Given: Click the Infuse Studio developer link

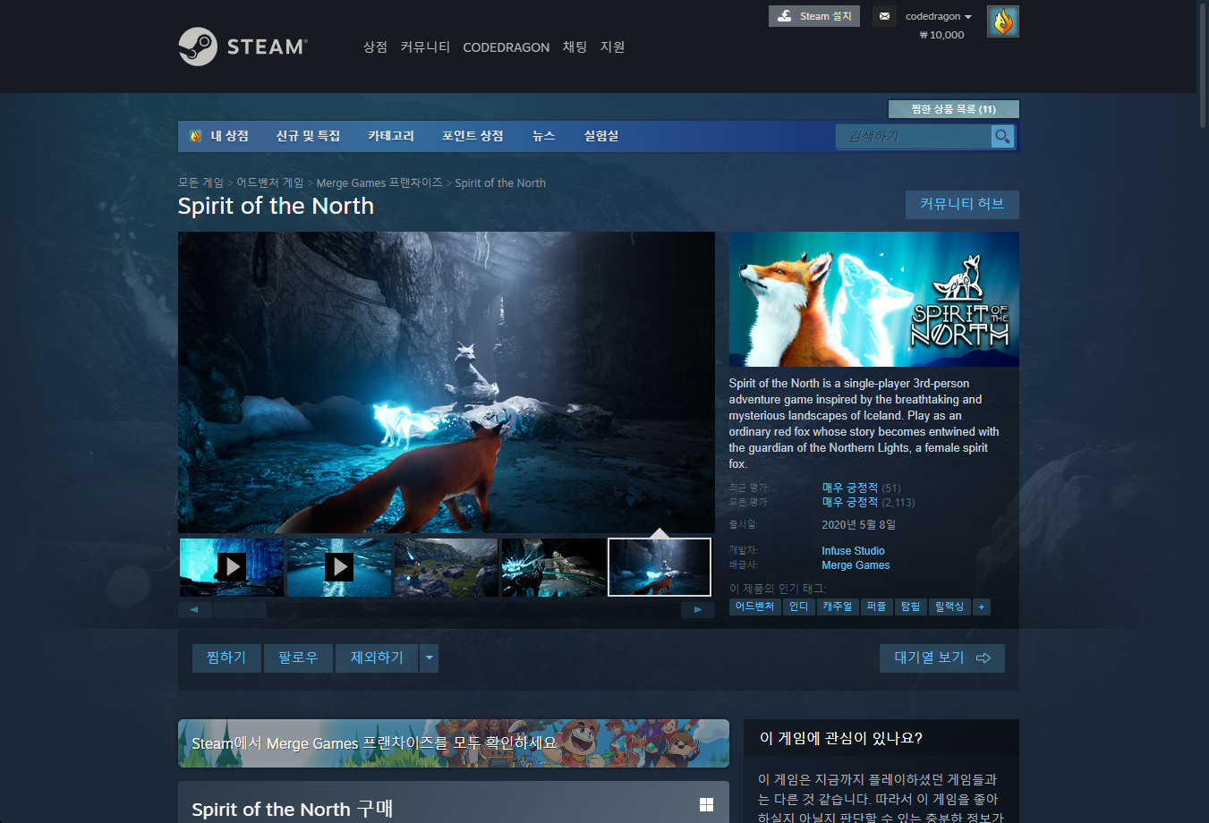Looking at the screenshot, I should click(x=853, y=551).
